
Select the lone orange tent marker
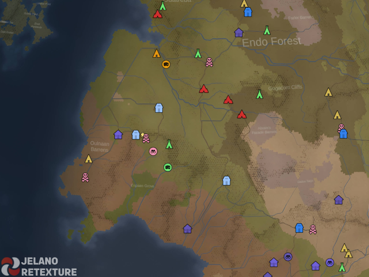156,54
